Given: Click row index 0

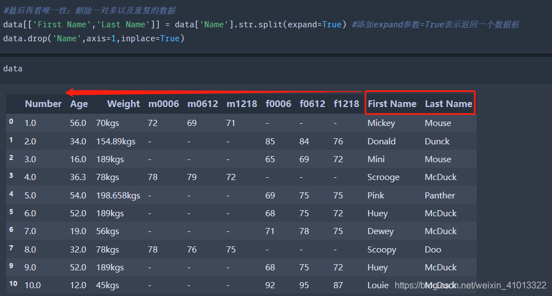Looking at the screenshot, I should click(11, 122).
